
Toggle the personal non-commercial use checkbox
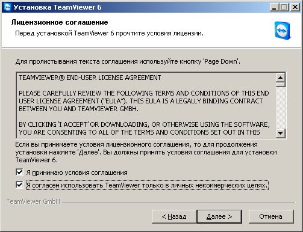[x=19, y=185]
